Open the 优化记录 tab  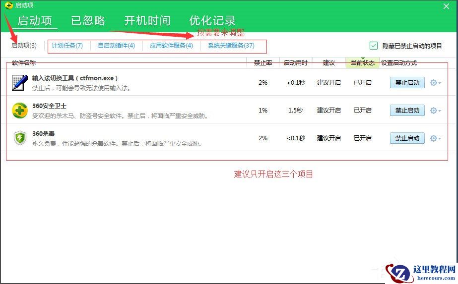[x=212, y=21]
